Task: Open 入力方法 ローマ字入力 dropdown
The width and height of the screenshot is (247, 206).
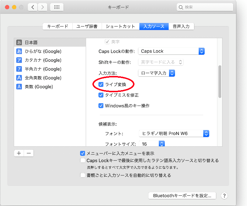Action: (156, 73)
